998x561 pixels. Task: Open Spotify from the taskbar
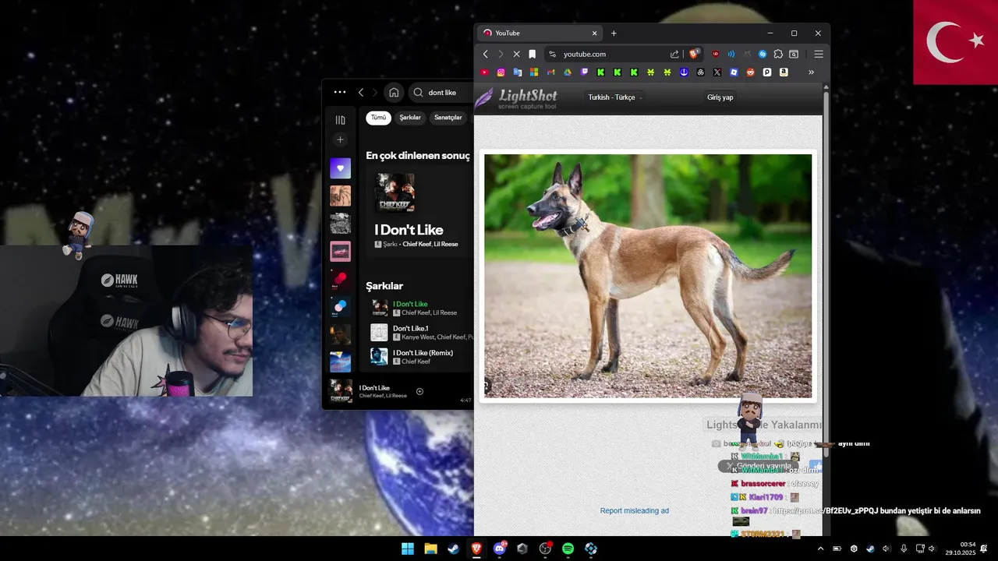pos(568,549)
